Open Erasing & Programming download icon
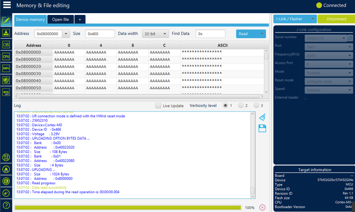This screenshot has width=355, height=212. 6,33
